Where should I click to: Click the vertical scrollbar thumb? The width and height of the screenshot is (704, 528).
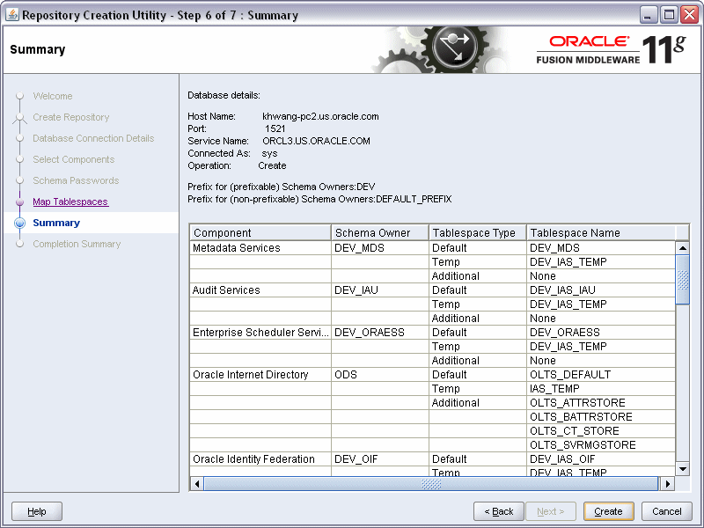pyautogui.click(x=683, y=280)
